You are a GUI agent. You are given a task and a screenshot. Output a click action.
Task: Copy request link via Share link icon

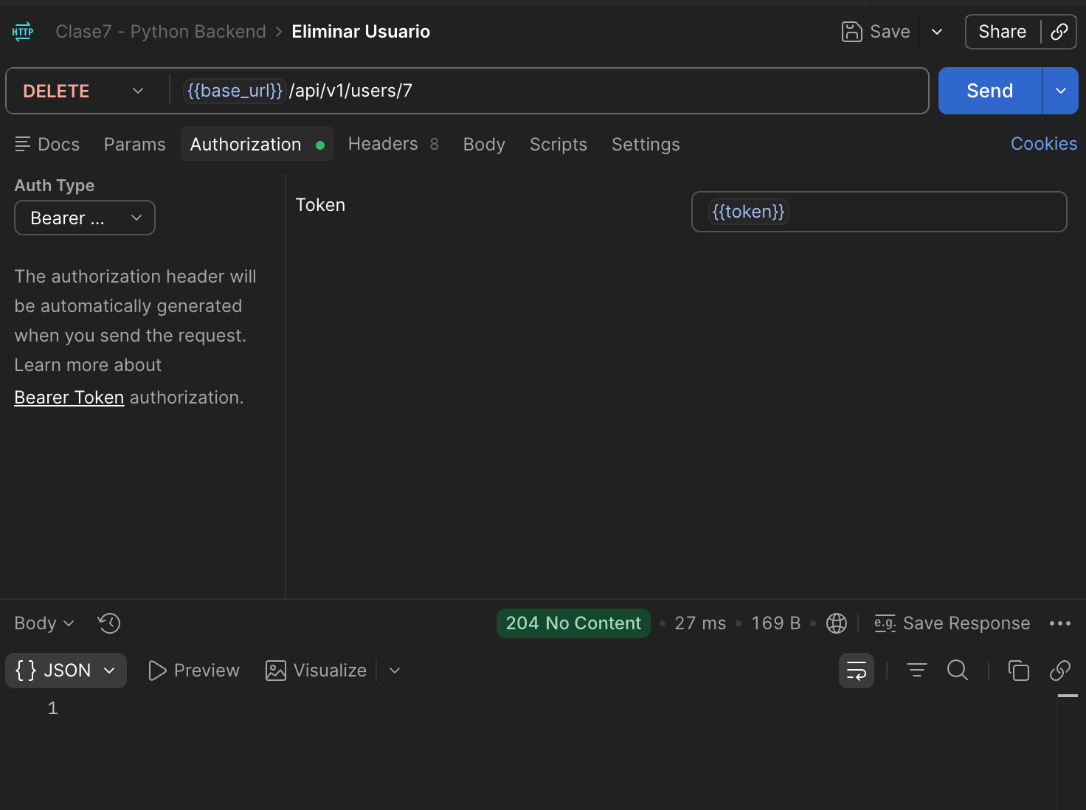1059,32
